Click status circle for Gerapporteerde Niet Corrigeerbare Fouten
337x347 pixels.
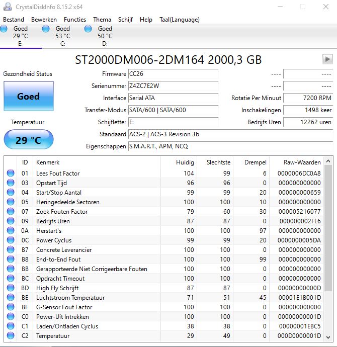[11, 269]
